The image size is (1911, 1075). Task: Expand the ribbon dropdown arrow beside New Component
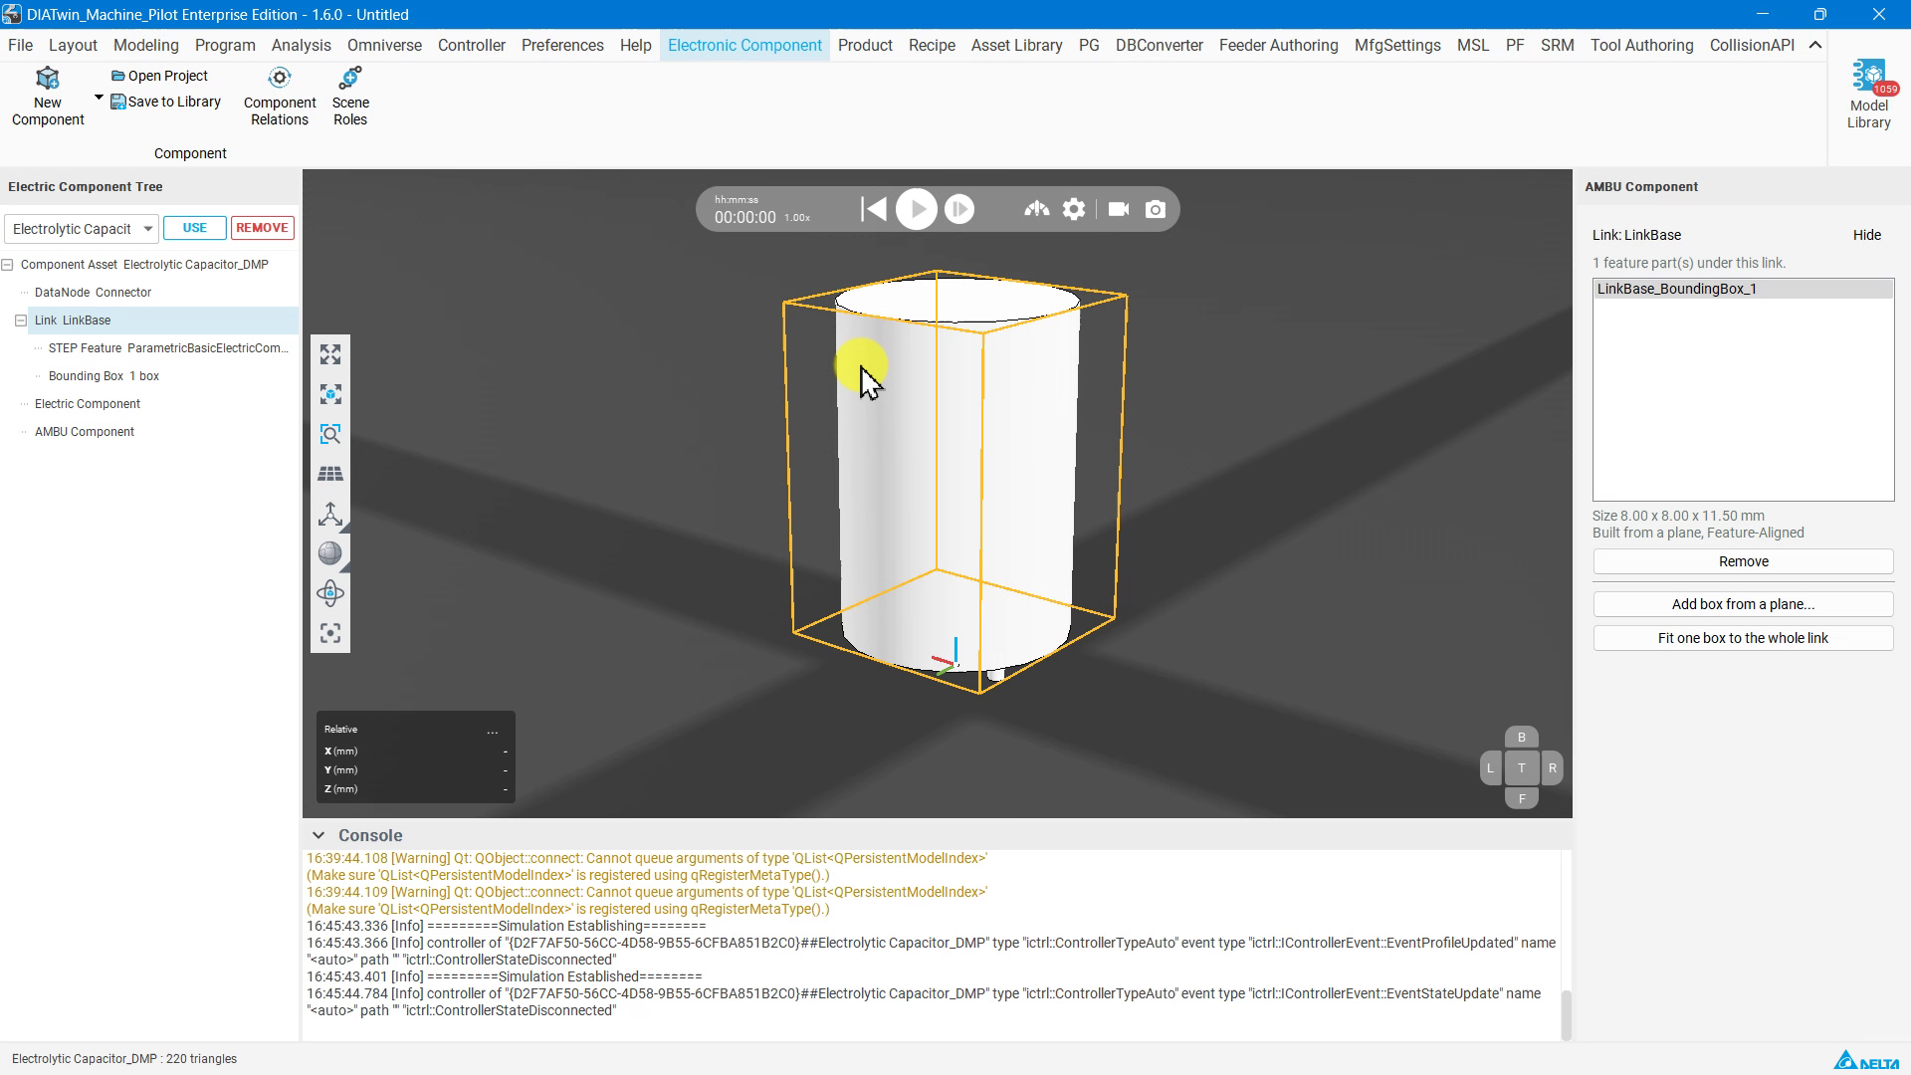99,98
